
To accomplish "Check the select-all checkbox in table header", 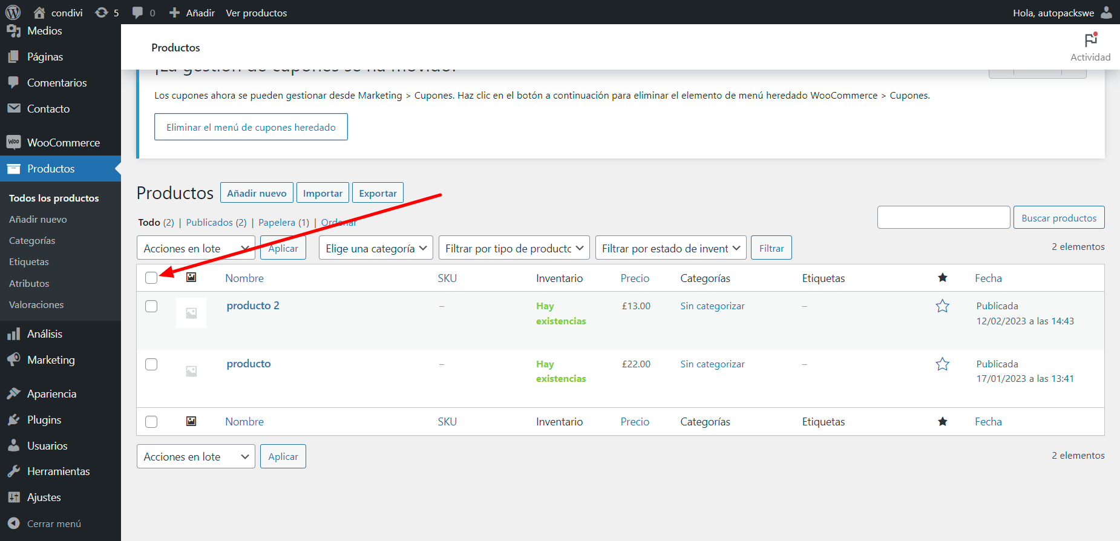I will coord(151,278).
